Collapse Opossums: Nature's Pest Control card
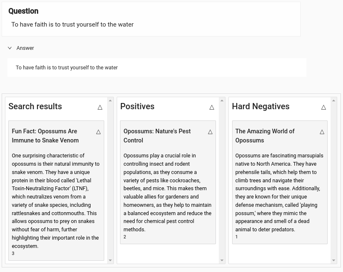The height and width of the screenshot is (272, 343). click(210, 132)
